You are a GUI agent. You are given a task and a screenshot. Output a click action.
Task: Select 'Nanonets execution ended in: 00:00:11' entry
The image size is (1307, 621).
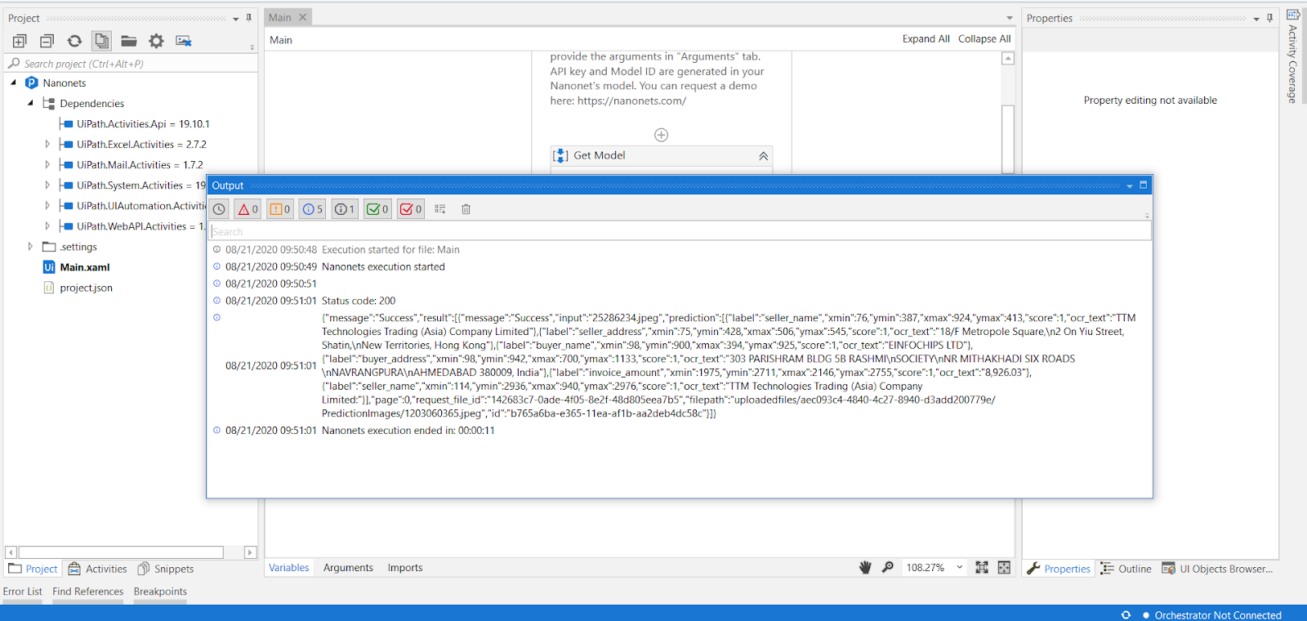coord(408,431)
